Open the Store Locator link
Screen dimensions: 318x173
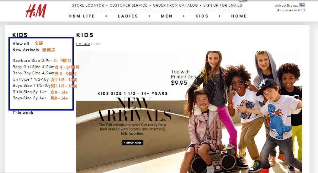pyautogui.click(x=88, y=5)
